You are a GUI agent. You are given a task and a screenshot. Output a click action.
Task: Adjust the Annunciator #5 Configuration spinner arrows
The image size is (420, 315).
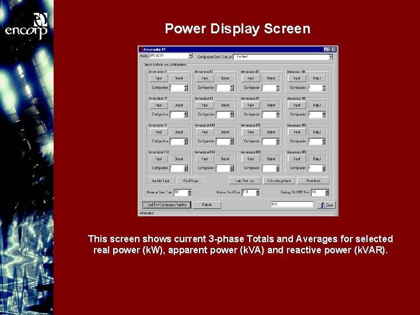click(x=186, y=114)
